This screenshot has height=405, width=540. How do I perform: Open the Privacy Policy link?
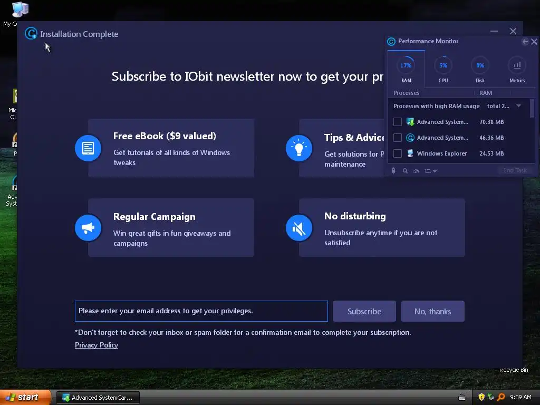click(97, 345)
